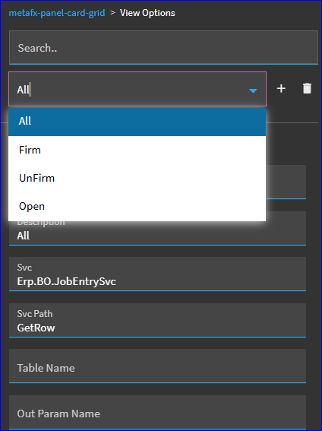Choose Firm from the dropdown list
Image resolution: width=322 pixels, height=431 pixels.
coord(137,150)
